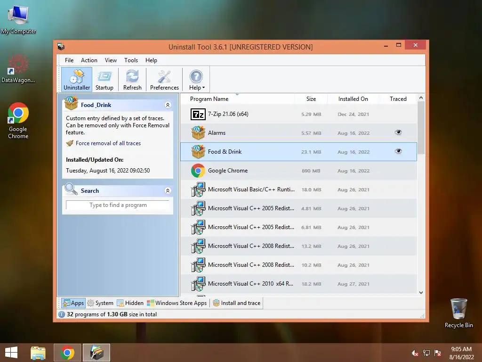Click the Uninstall Tool taskbar button
This screenshot has height=362, width=482.
point(96,353)
